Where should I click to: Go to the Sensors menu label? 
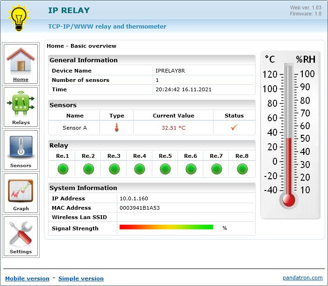21,166
